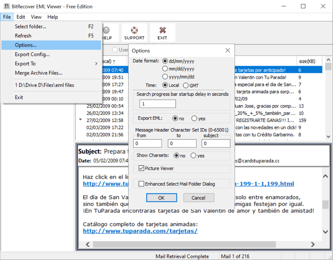Choose Merge Archive Files... menu entry
Image resolution: width=333 pixels, height=260 pixels.
[51, 73]
